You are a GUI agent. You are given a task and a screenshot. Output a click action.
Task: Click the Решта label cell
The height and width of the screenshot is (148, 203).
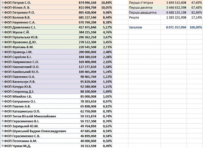[134, 17]
